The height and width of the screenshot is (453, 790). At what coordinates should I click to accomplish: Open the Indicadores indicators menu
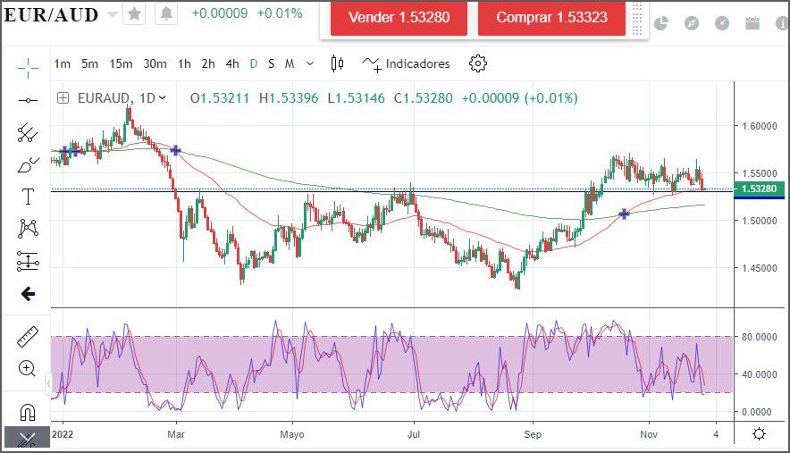(407, 63)
